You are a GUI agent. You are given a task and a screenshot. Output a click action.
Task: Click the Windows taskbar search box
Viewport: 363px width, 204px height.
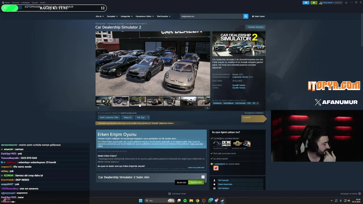tap(160, 201)
